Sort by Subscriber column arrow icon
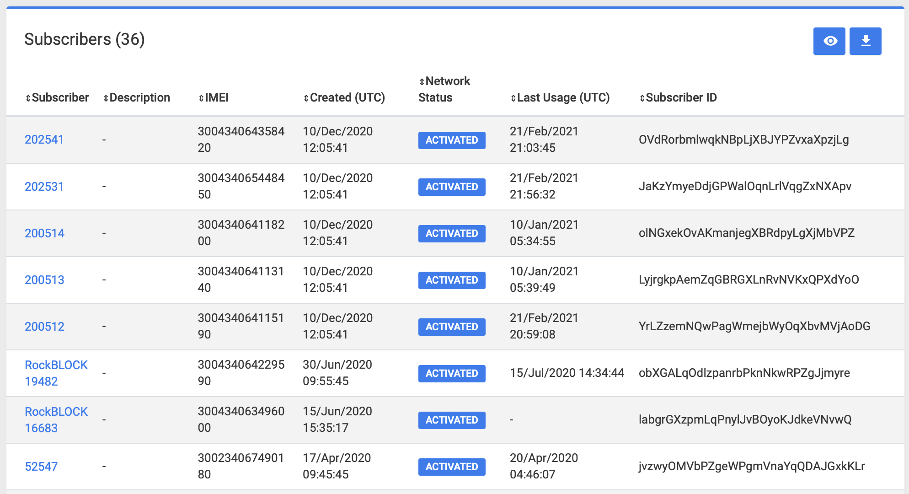Image resolution: width=909 pixels, height=494 pixels. 28,98
